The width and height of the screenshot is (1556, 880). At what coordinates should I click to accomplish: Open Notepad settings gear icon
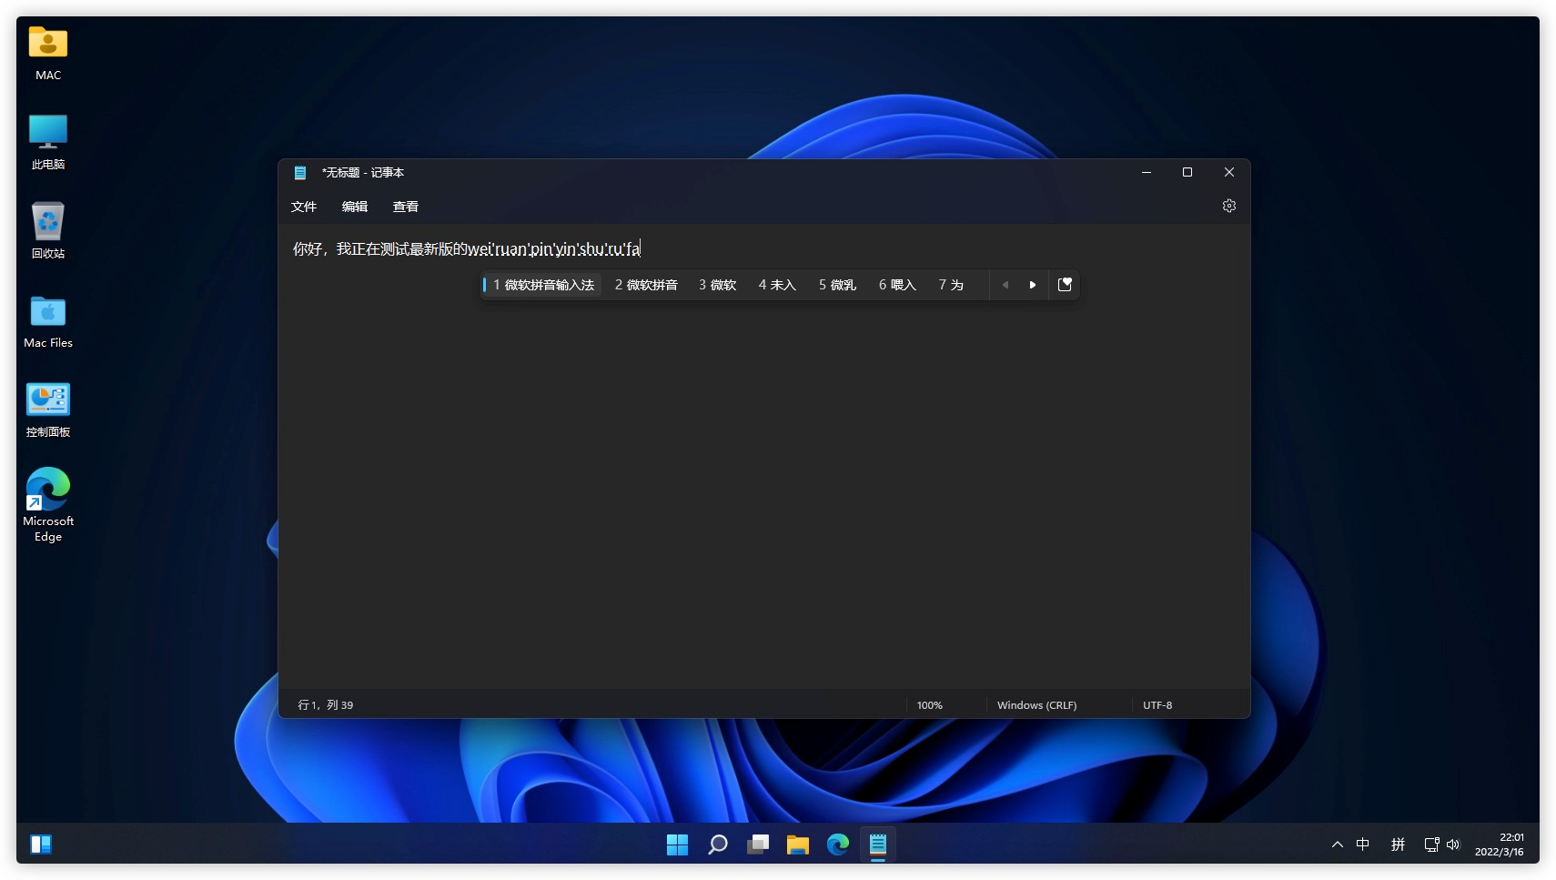[1228, 207]
